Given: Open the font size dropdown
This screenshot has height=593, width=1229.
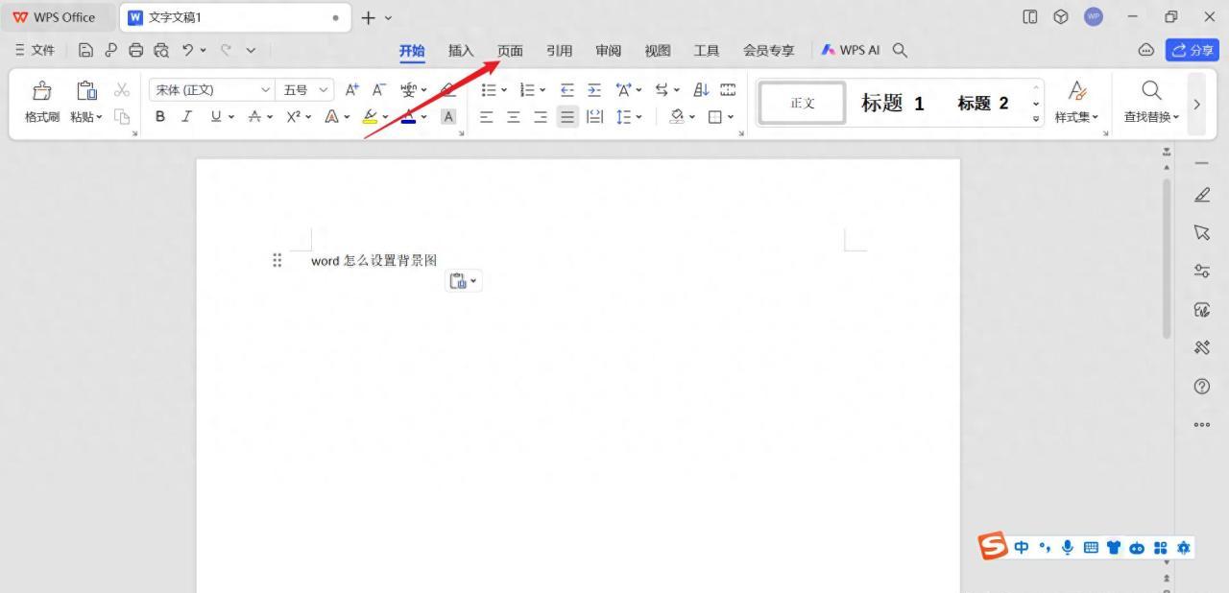Looking at the screenshot, I should coord(323,89).
